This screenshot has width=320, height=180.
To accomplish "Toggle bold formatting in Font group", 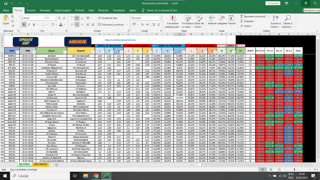I will pyautogui.click(x=24, y=25).
